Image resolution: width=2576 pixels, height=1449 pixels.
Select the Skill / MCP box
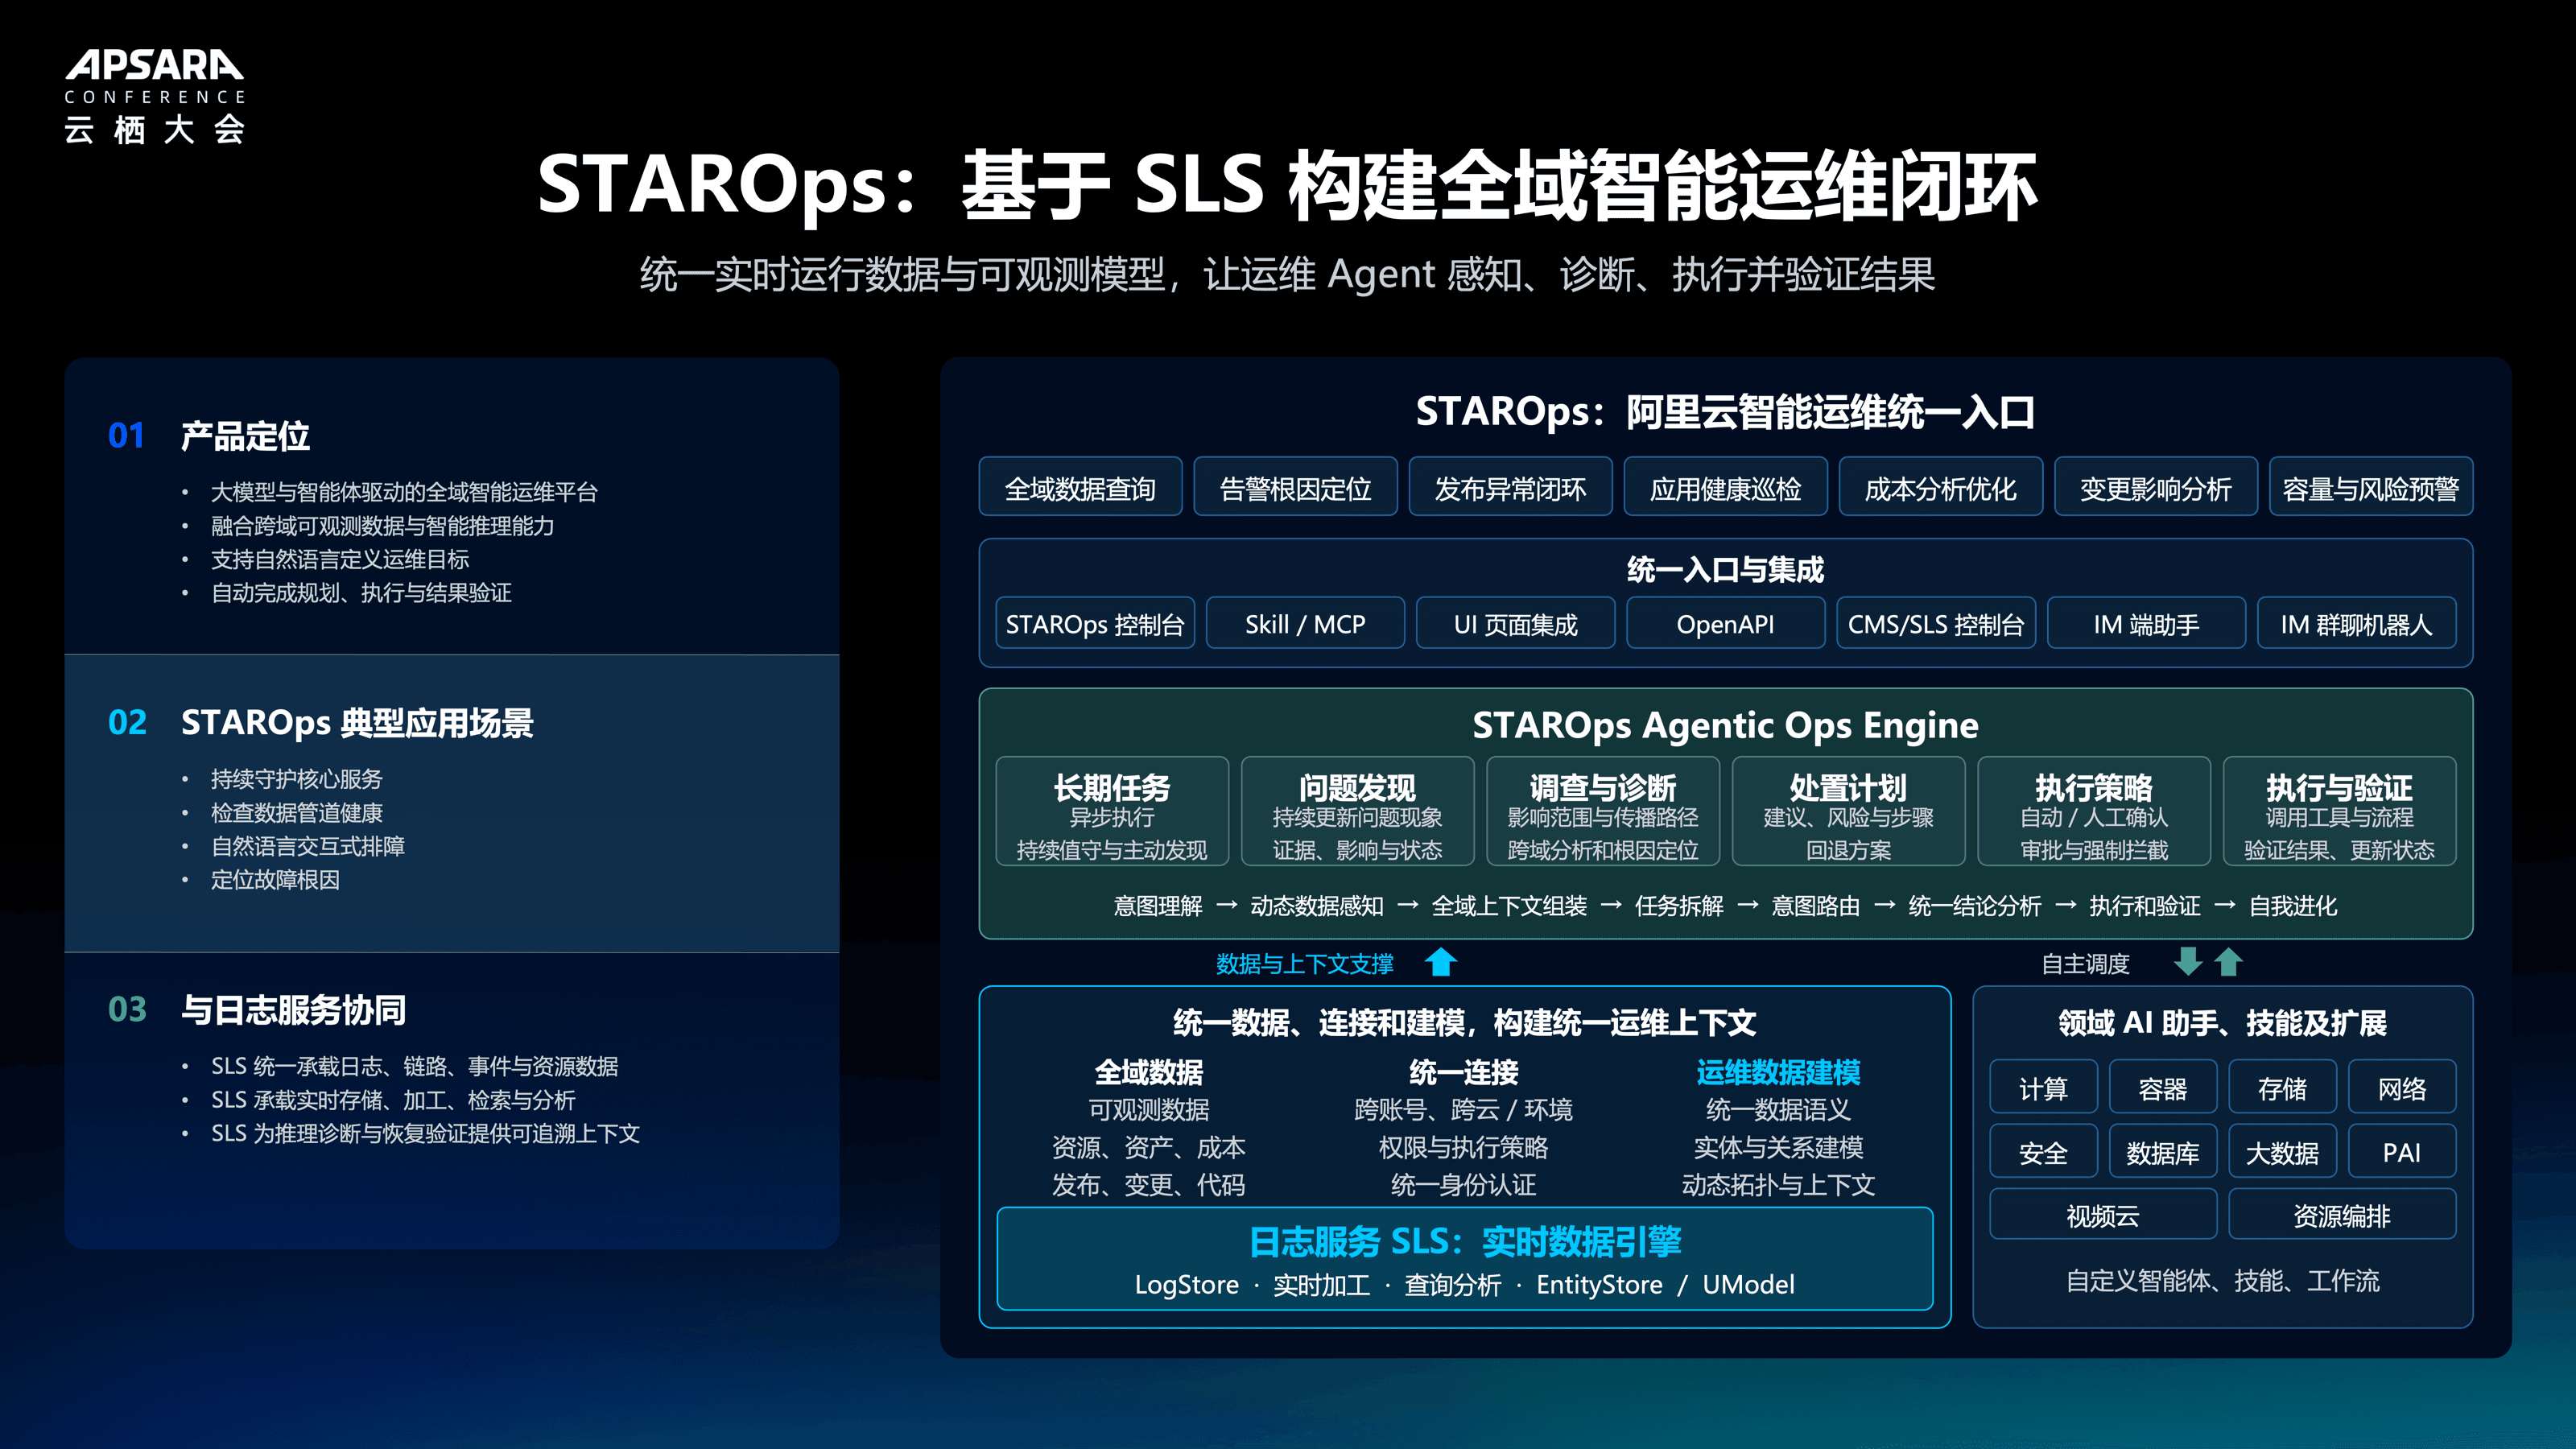point(1305,624)
